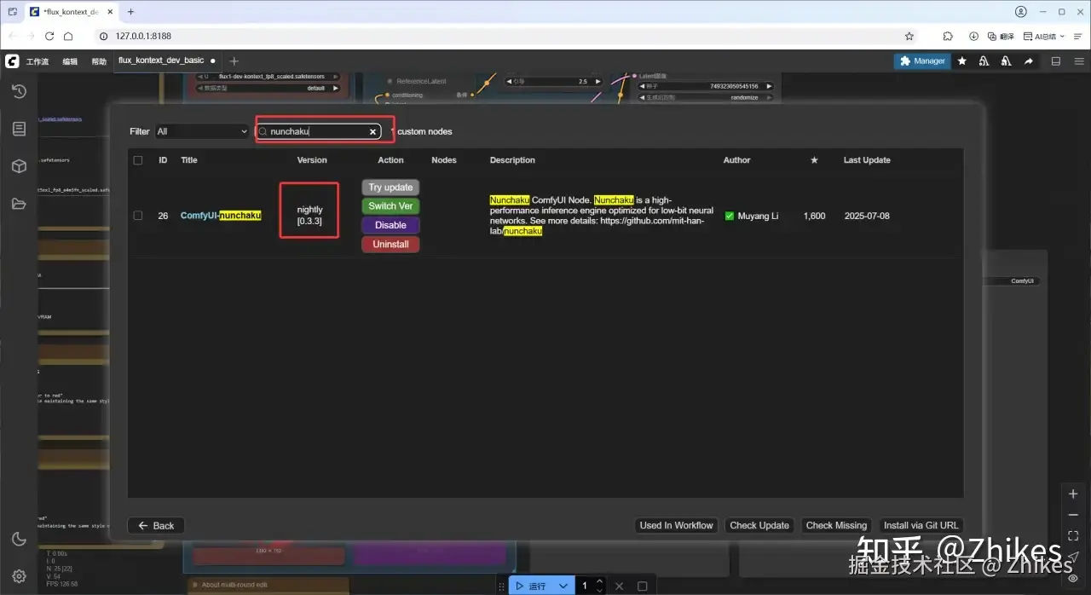Open the Model Library cube icon
The image size is (1091, 595).
(19, 166)
